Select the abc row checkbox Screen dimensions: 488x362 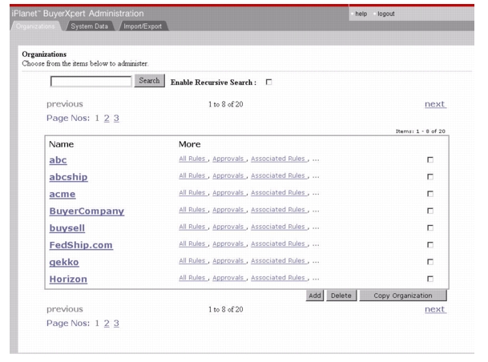pyautogui.click(x=430, y=160)
